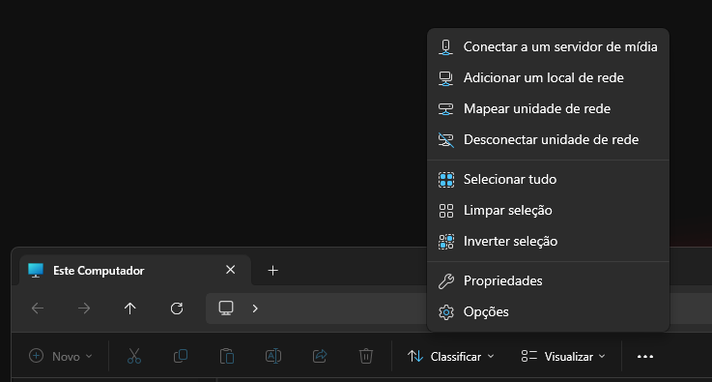Select Inverter seleção option

pos(548,241)
